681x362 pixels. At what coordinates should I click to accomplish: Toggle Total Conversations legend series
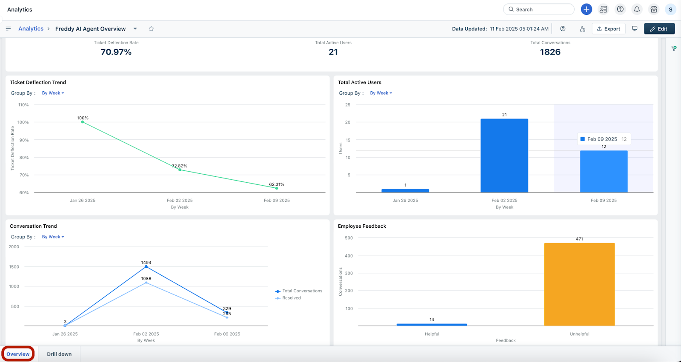point(299,291)
